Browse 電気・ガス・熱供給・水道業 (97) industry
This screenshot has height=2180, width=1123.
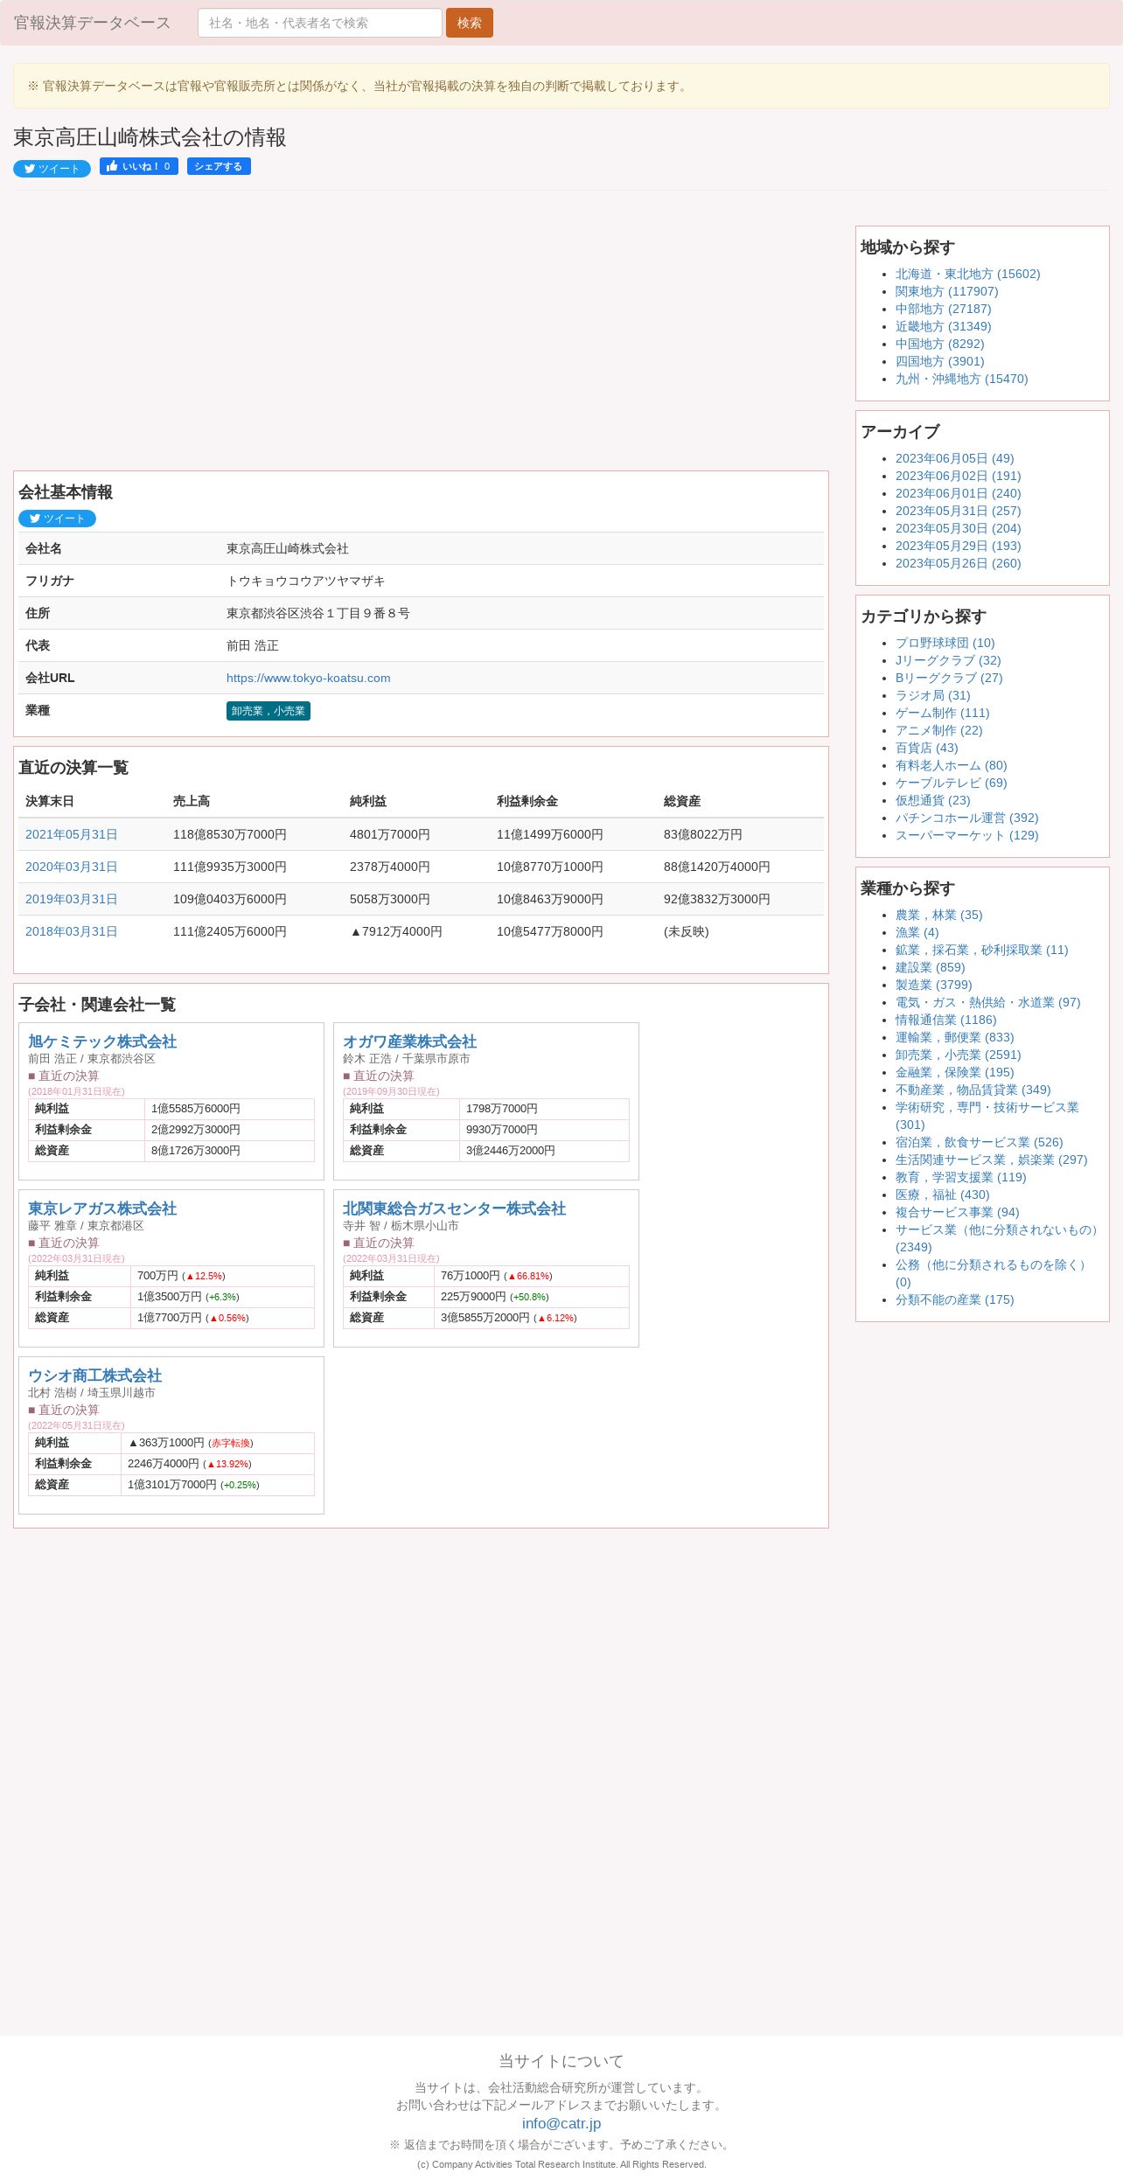(987, 1002)
